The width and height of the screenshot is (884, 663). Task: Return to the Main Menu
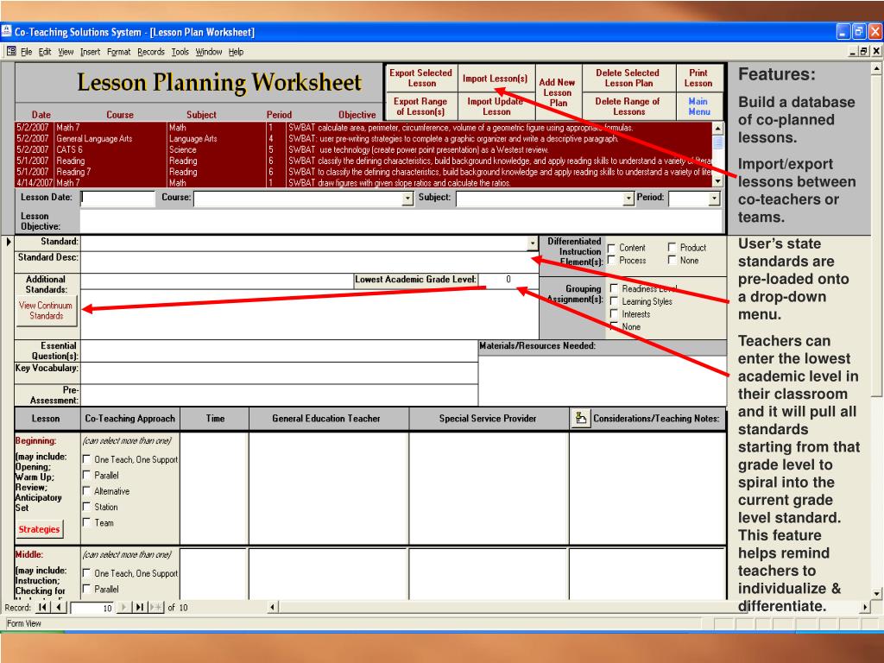(x=698, y=106)
